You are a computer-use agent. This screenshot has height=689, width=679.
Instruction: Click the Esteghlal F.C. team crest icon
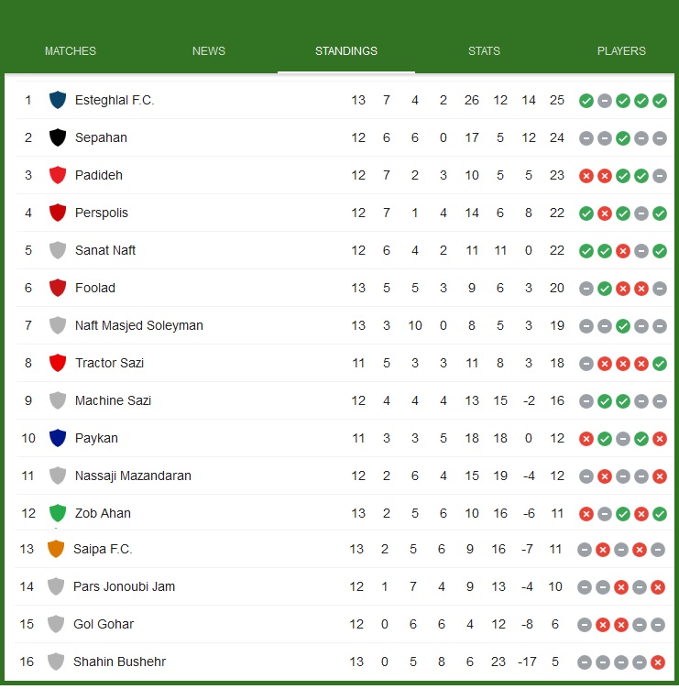coord(58,100)
